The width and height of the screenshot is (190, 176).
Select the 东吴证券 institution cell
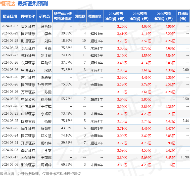[x=28, y=63]
